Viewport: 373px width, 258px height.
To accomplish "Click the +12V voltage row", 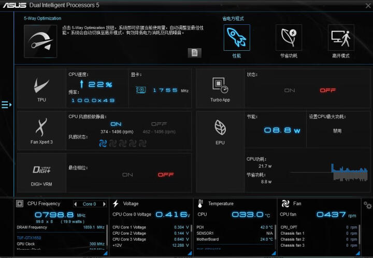I will tap(151, 245).
